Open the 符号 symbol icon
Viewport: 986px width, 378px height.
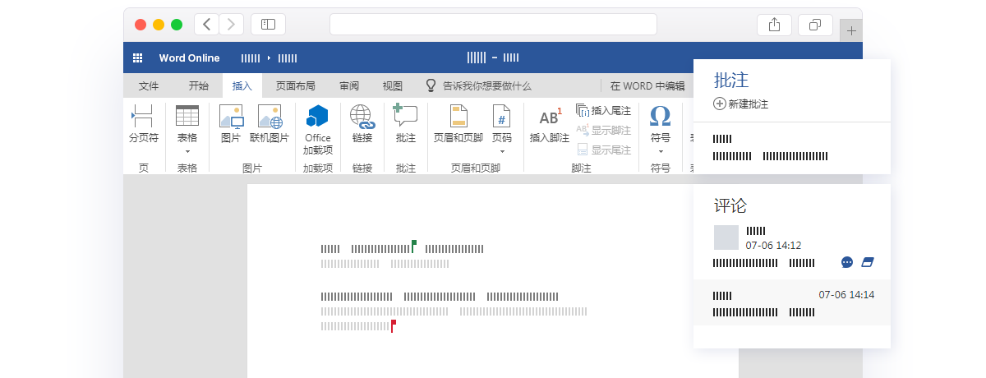click(x=660, y=116)
